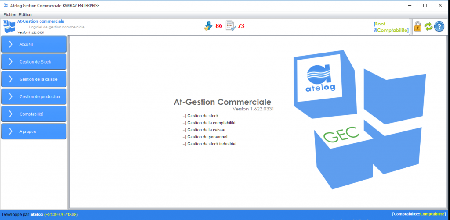450x220 pixels.
Task: Open Gestion de production module
Action: 34,97
